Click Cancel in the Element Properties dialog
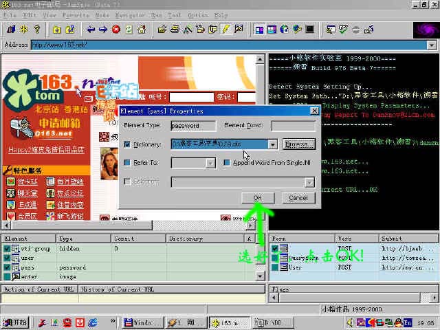This screenshot has height=330, width=440. click(298, 198)
